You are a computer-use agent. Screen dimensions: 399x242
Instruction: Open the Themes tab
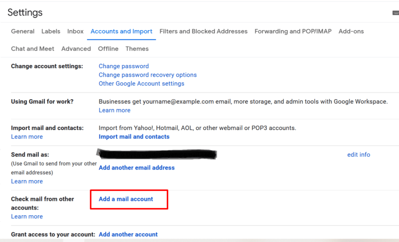pos(137,49)
